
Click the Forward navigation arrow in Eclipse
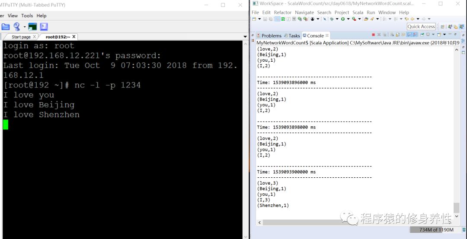(423, 19)
